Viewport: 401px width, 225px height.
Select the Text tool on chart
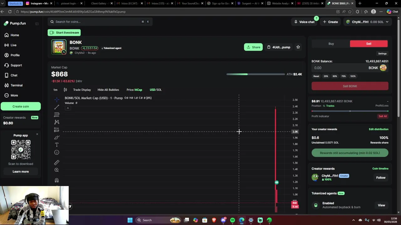(57, 145)
